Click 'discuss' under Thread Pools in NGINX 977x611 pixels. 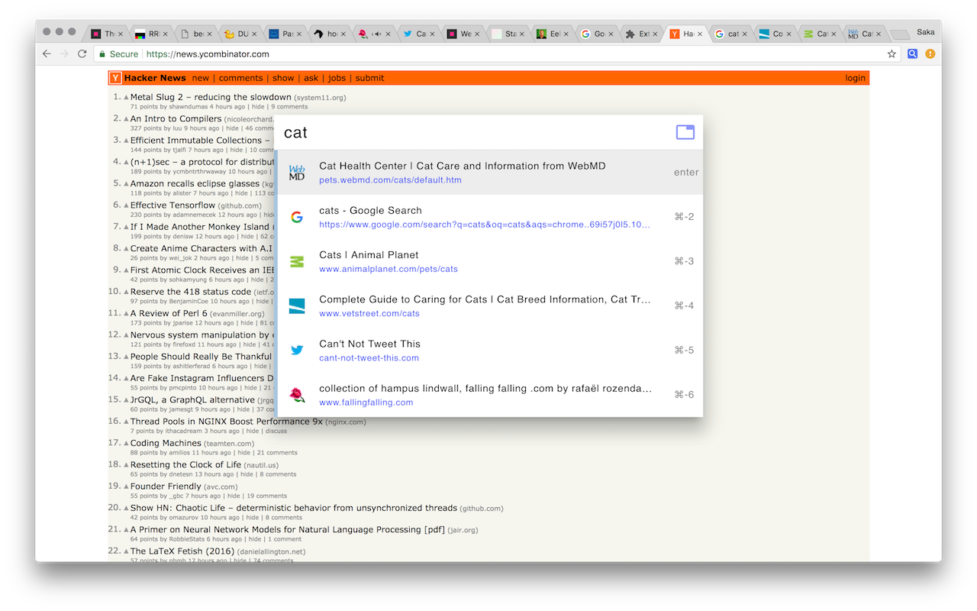(276, 432)
